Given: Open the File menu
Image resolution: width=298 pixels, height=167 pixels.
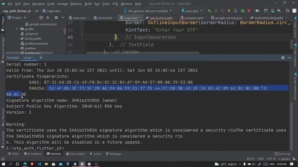Looking at the screenshot, I should [x=10, y=4].
